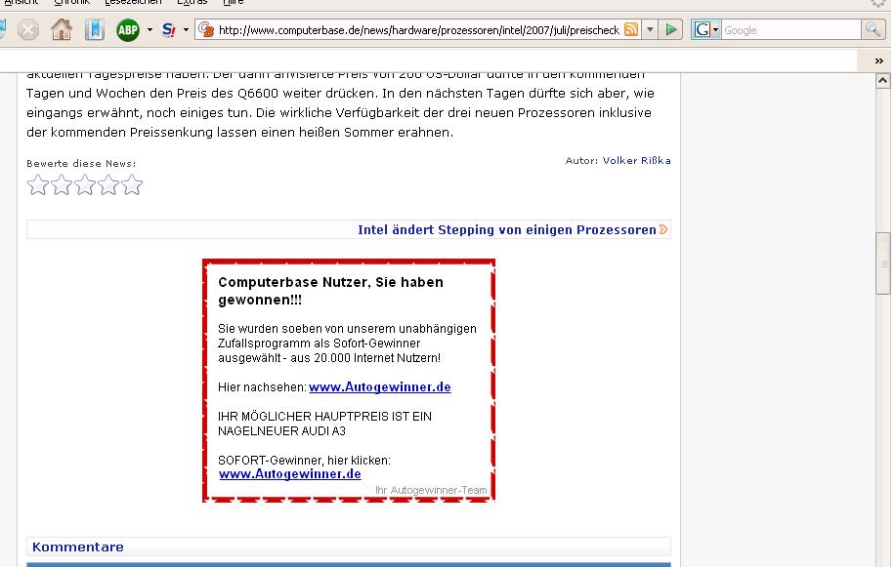Image resolution: width=896 pixels, height=567 pixels.
Task: Rate the news with three stars
Action: [85, 185]
